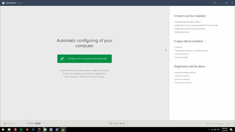
Task: Click Other devices check-up entry
Action: tap(183, 83)
